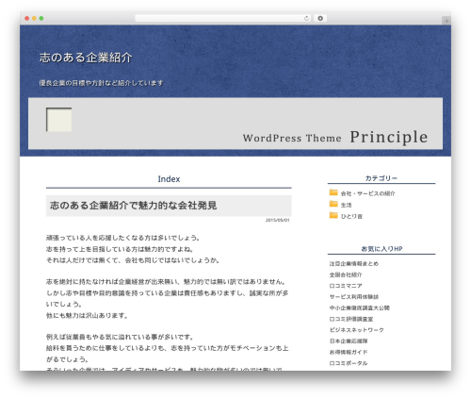Click the カテゴリー sidebar heading
The image size is (471, 399).
(x=382, y=178)
